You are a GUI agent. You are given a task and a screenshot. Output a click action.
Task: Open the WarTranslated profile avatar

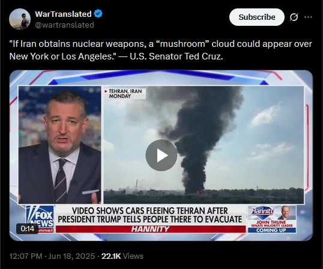(20, 19)
